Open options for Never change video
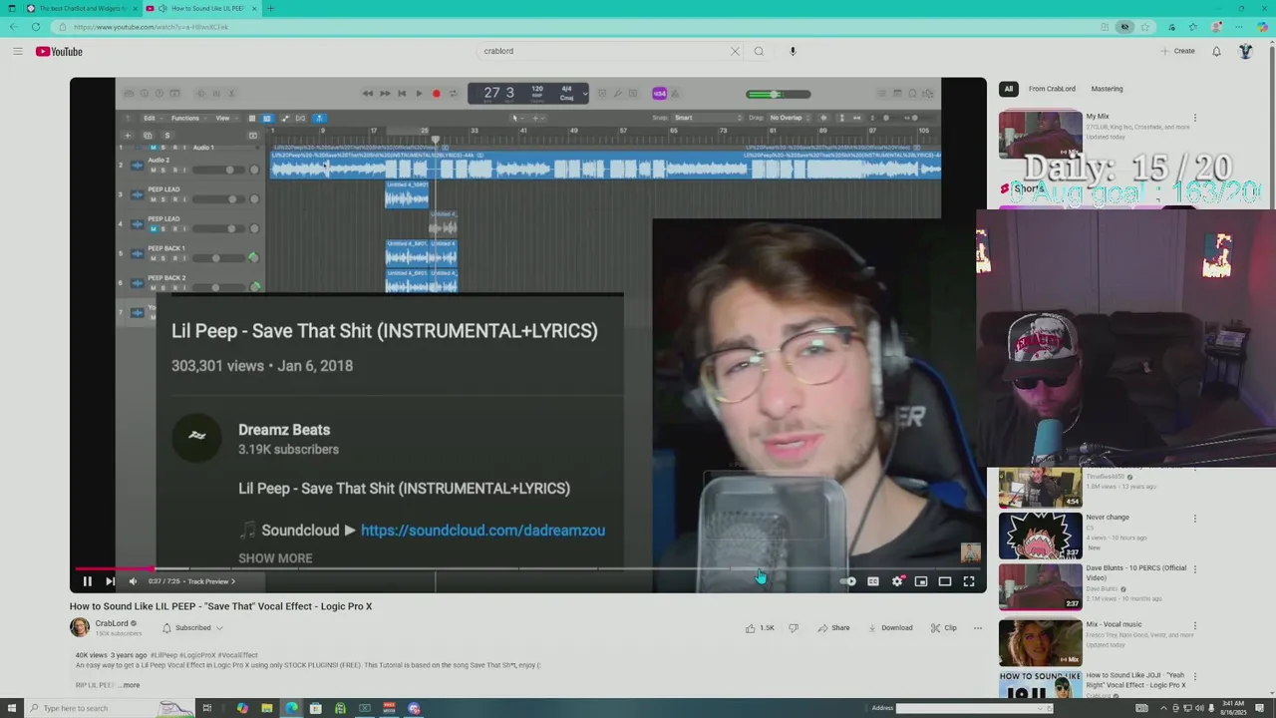The width and height of the screenshot is (1276, 718). [x=1195, y=519]
